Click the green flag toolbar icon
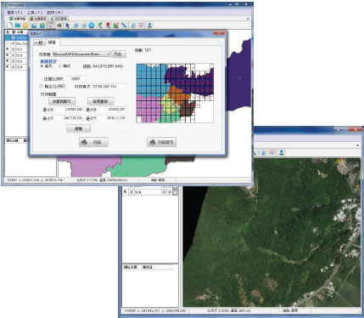The height and width of the screenshot is (318, 364). click(x=100, y=26)
